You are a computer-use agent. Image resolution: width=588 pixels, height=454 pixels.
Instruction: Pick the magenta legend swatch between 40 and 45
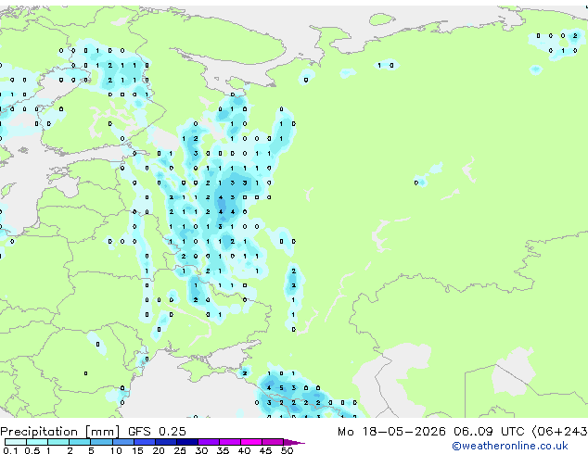coord(251,442)
